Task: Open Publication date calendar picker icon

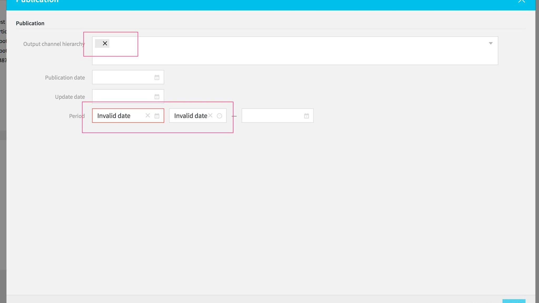Action: tap(157, 78)
